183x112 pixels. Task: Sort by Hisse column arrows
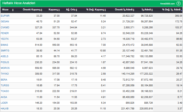[13, 10]
